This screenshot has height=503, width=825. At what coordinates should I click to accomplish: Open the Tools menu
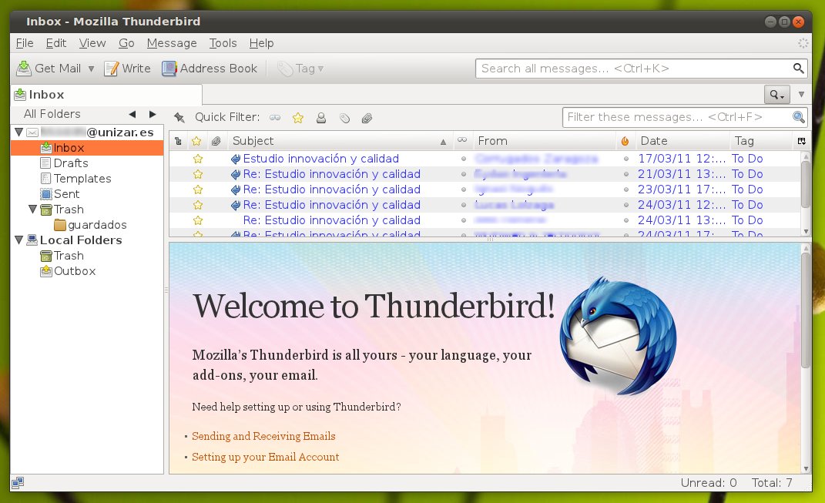(223, 43)
